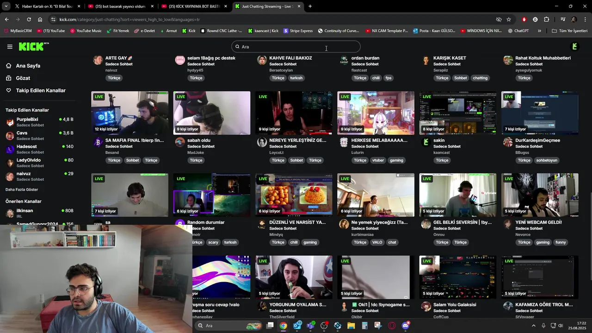
Task: Open Discord from the taskbar
Action: point(406,326)
